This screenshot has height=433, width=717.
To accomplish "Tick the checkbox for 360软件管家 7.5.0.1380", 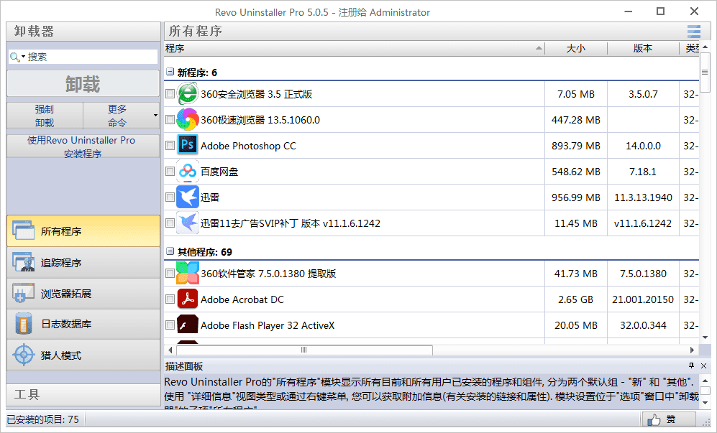I will click(x=170, y=273).
